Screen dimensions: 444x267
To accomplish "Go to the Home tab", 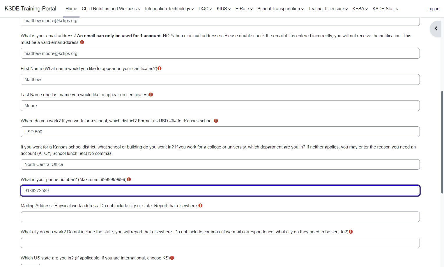I will [71, 9].
